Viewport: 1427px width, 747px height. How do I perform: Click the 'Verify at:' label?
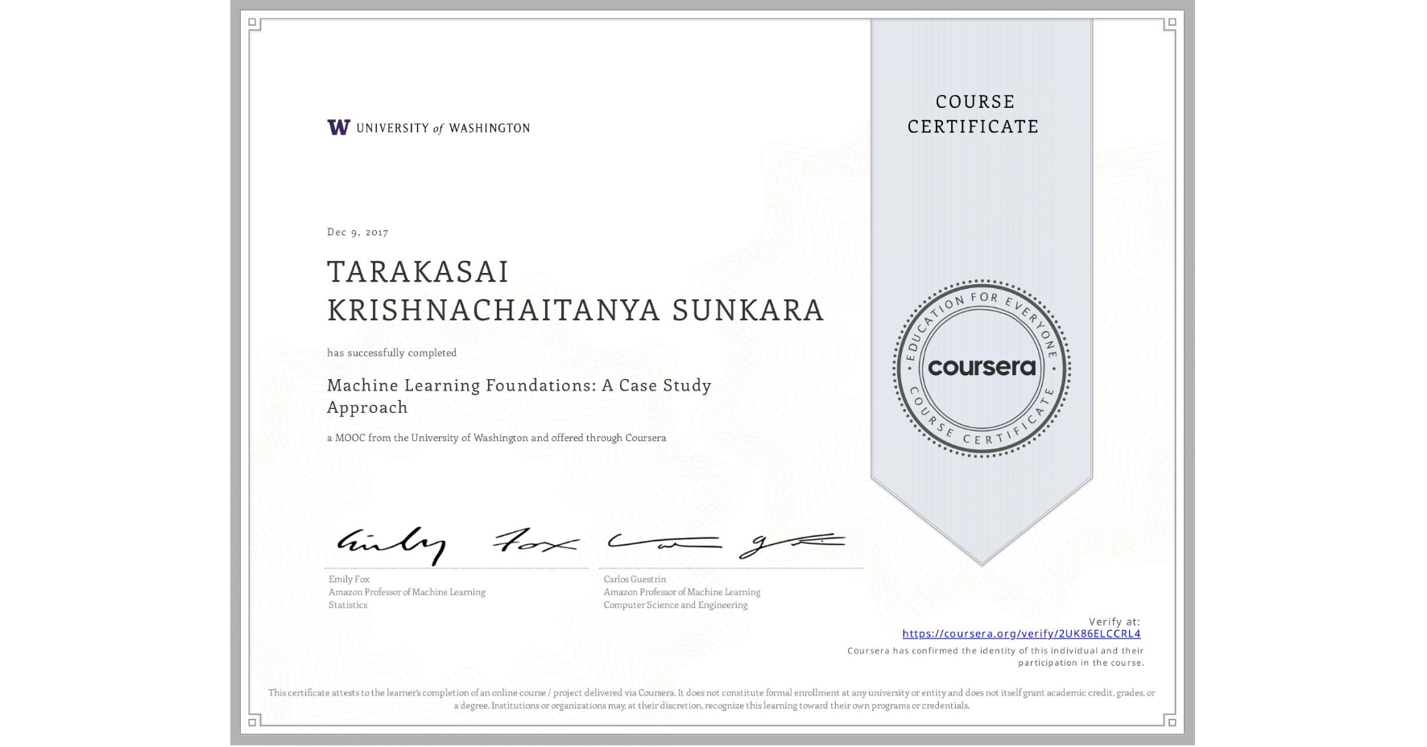tap(1115, 621)
